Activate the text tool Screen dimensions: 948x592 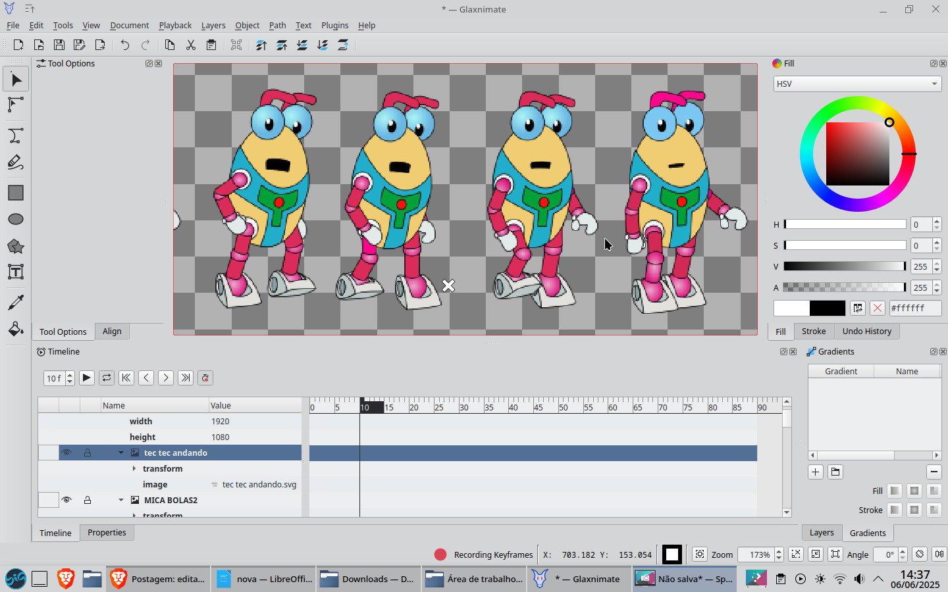tap(16, 272)
